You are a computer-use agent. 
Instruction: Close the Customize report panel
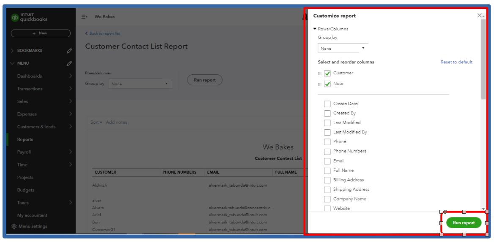(x=480, y=16)
